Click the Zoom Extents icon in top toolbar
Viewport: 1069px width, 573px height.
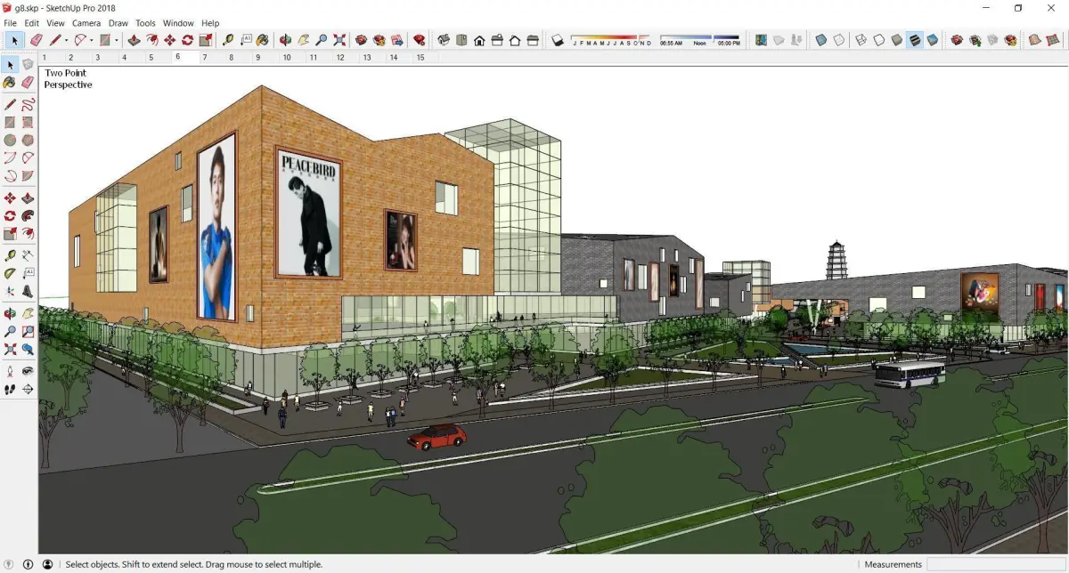pyautogui.click(x=339, y=40)
